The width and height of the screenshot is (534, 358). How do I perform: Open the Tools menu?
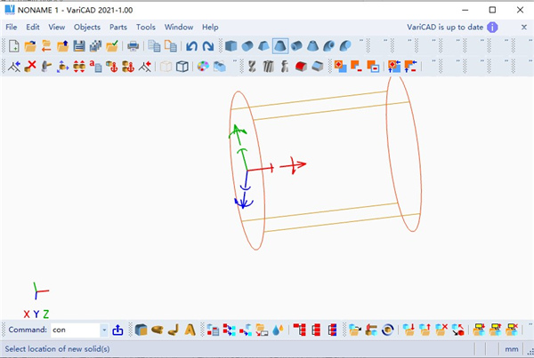coord(145,27)
